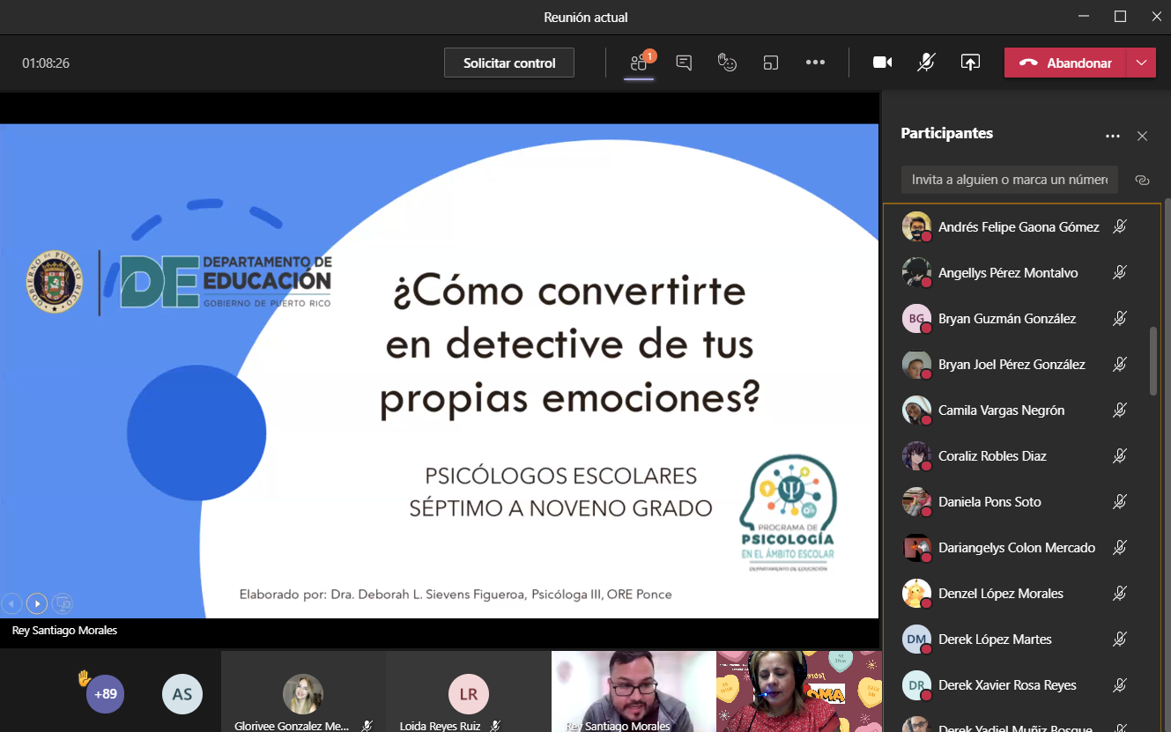Click muted mic icon for Daniela Pons
Viewport: 1171px width, 732px height.
pyautogui.click(x=1120, y=501)
